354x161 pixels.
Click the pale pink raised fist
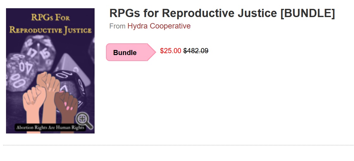coord(34,102)
